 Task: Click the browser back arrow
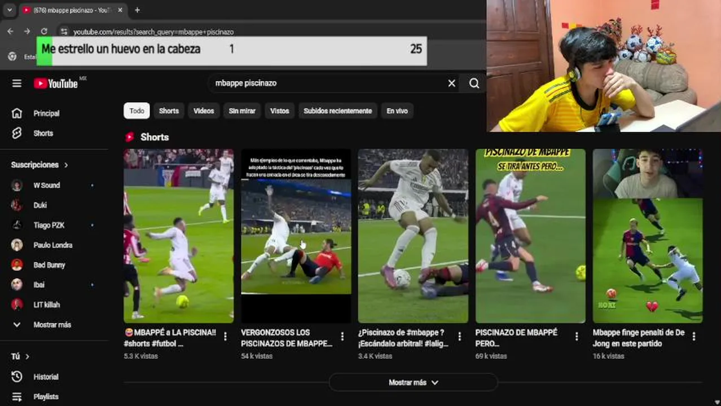pos(10,32)
